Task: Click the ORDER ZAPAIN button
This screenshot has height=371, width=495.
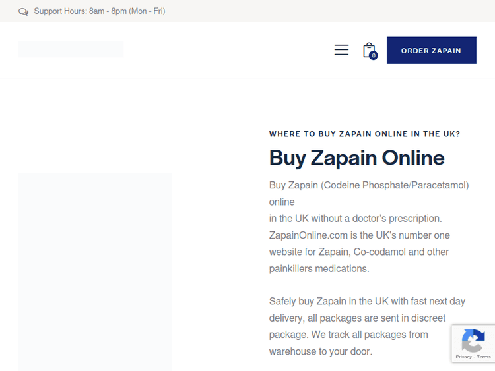Action: pos(431,50)
